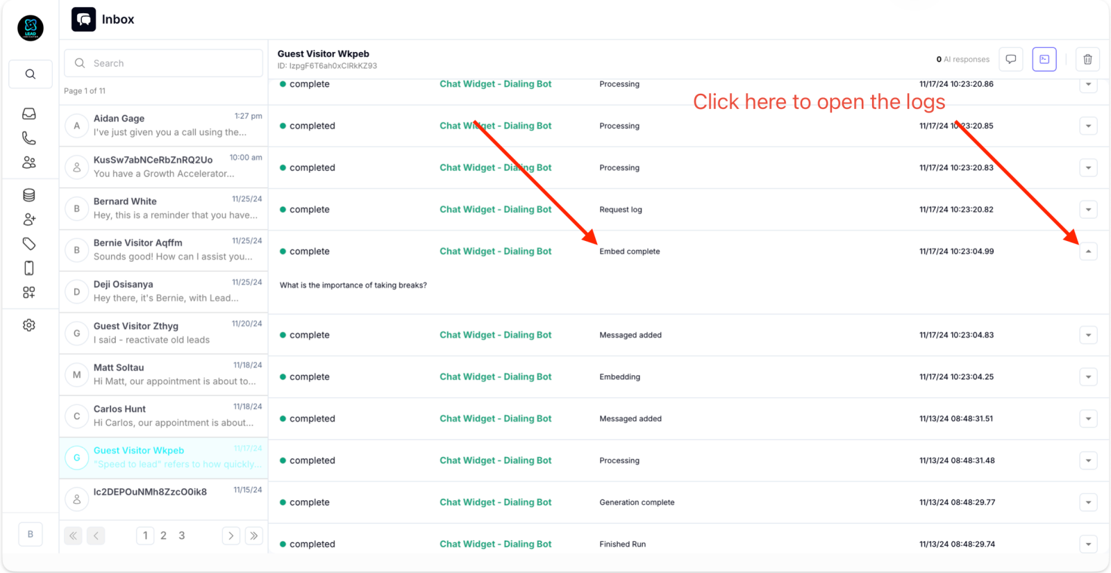Open the Aidan Gage conversation
The height and width of the screenshot is (573, 1111).
163,126
